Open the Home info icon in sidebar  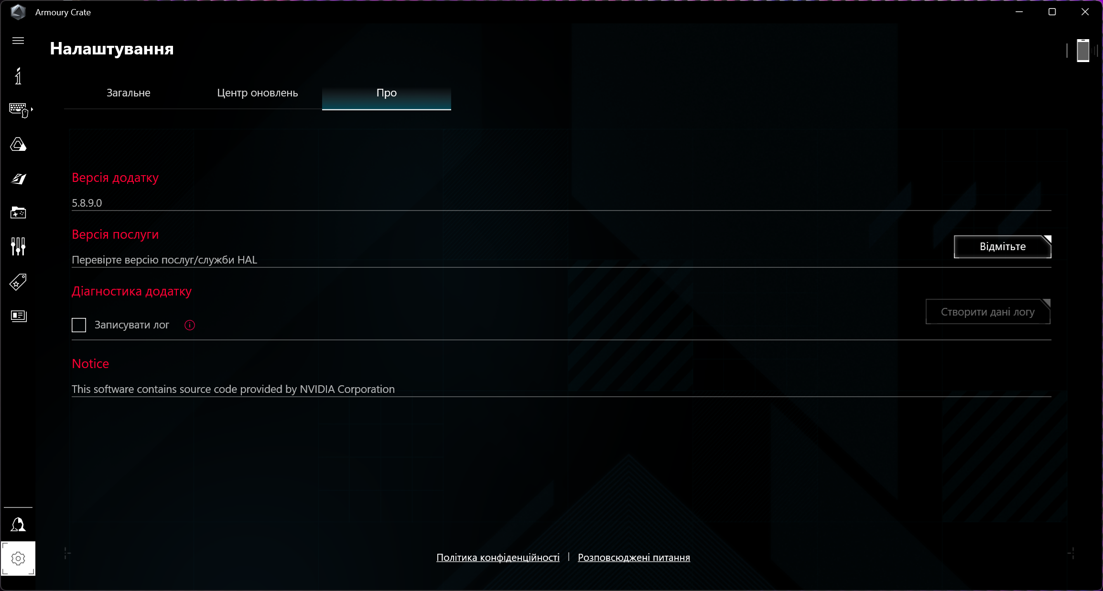pos(18,76)
